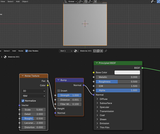Open the viewport Select menu
The image size is (160, 134).
click(x=10, y=2)
